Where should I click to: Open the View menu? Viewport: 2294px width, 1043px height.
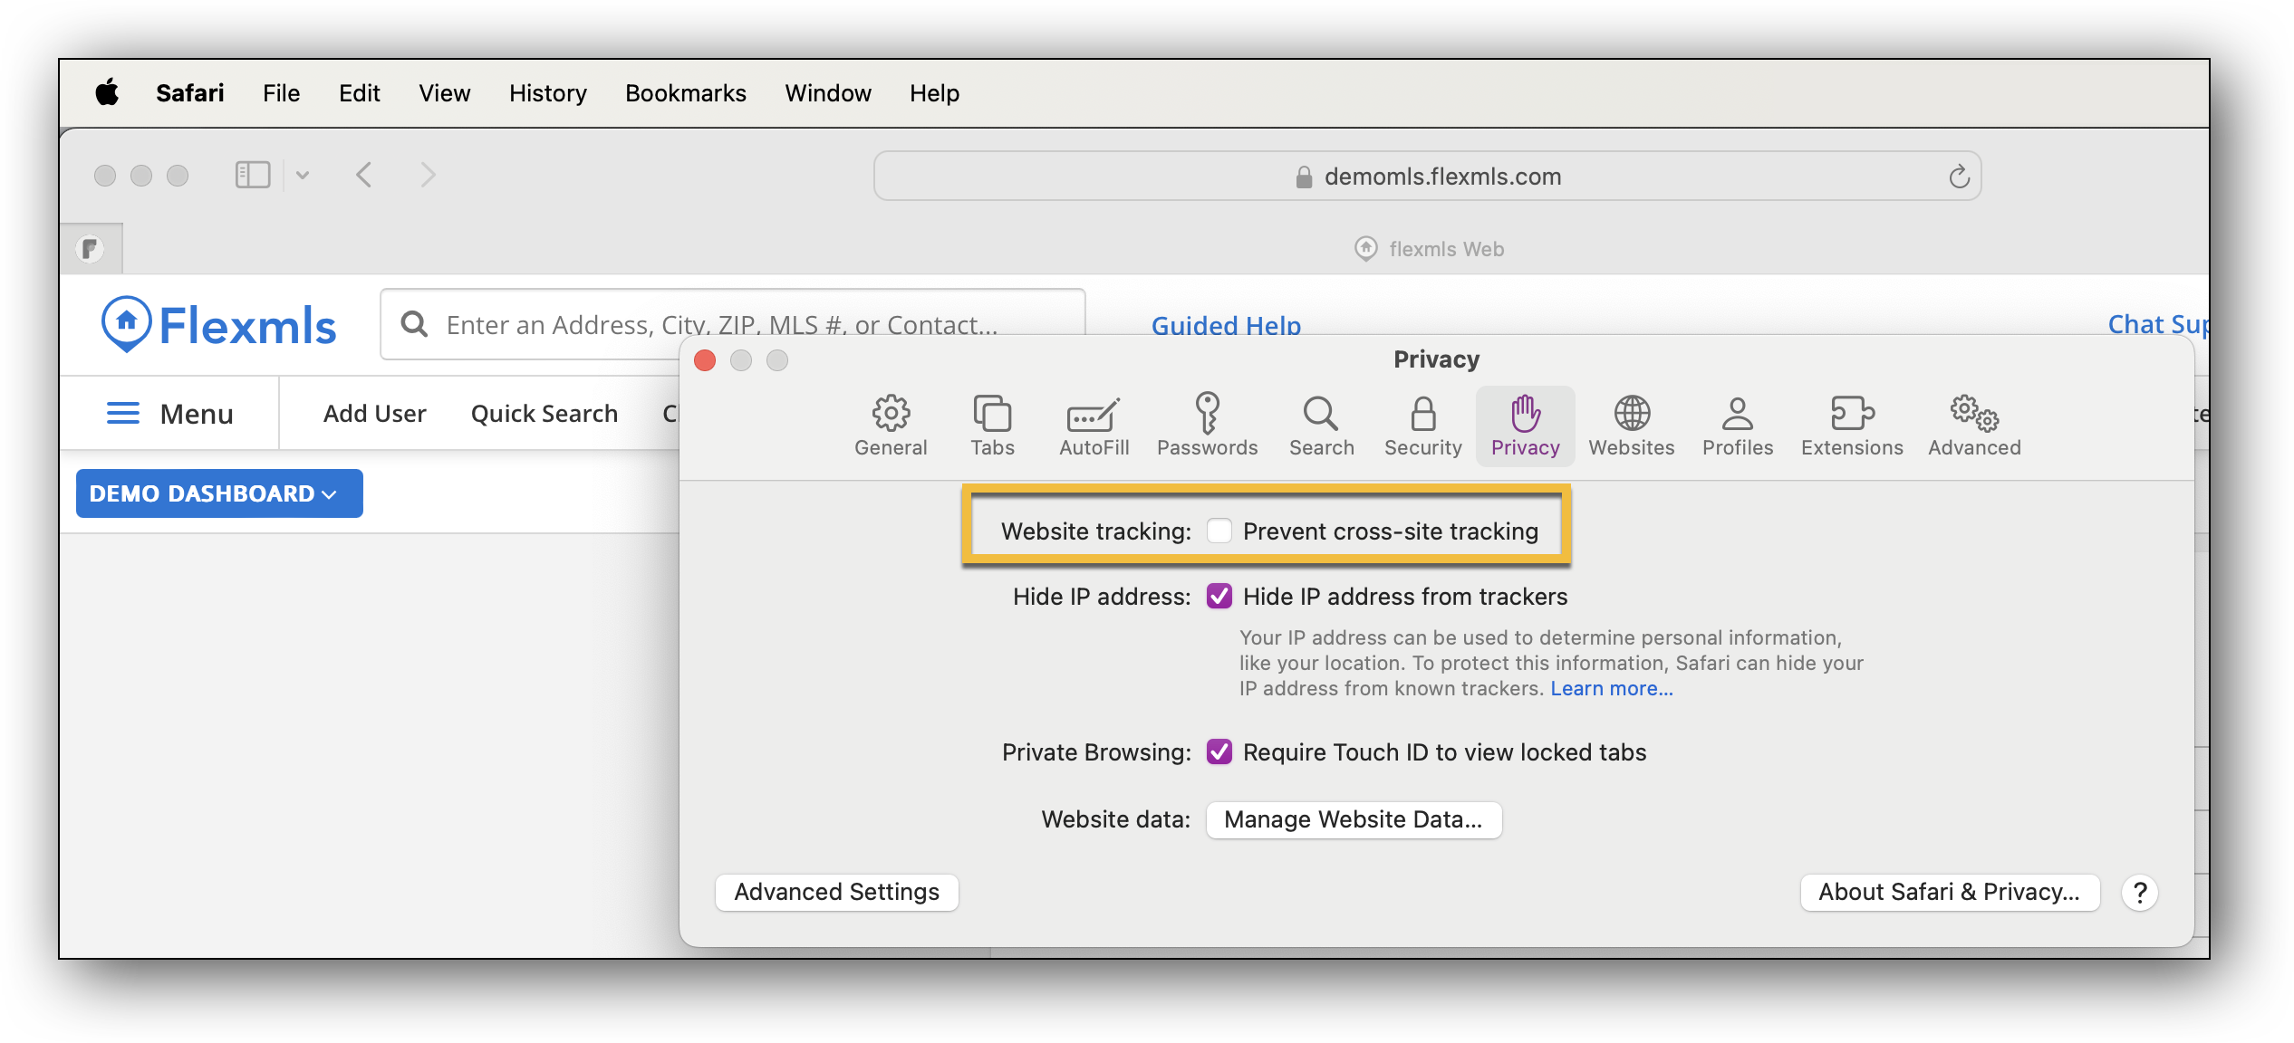click(444, 93)
